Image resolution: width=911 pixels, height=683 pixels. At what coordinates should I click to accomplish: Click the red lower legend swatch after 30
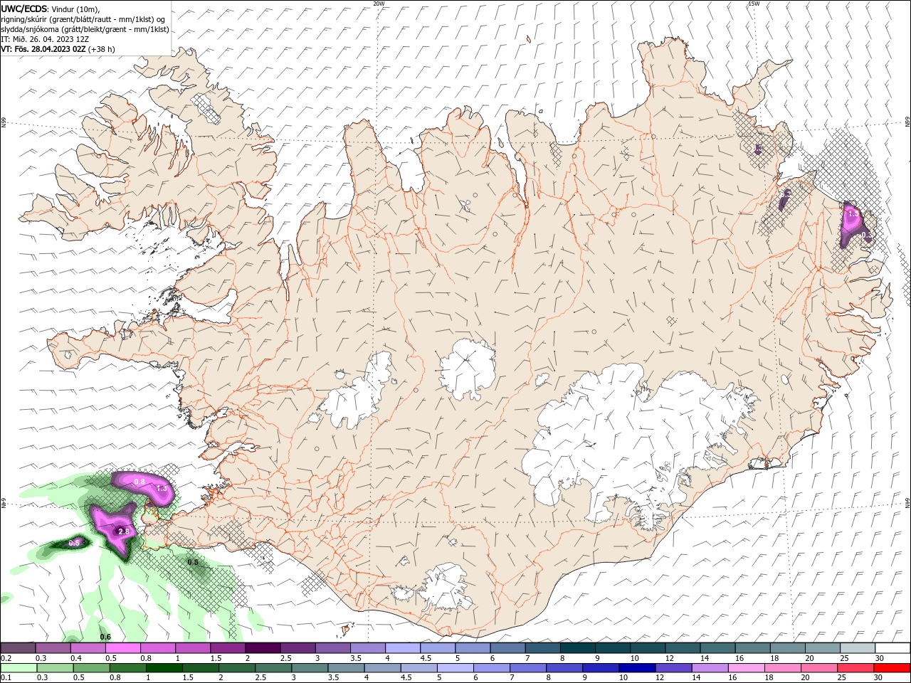(x=892, y=668)
